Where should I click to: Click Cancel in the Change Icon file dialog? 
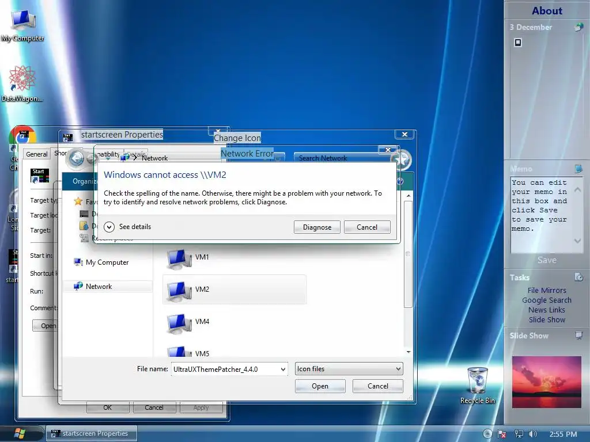click(378, 386)
